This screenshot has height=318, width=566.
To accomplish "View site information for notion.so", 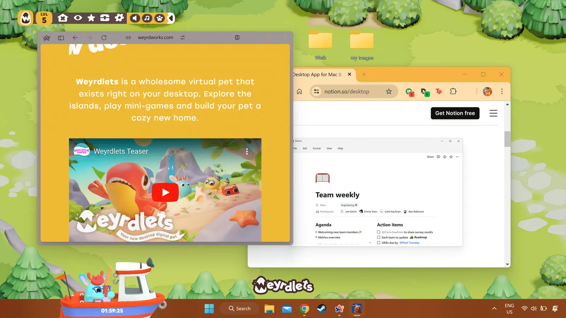I will [x=317, y=92].
